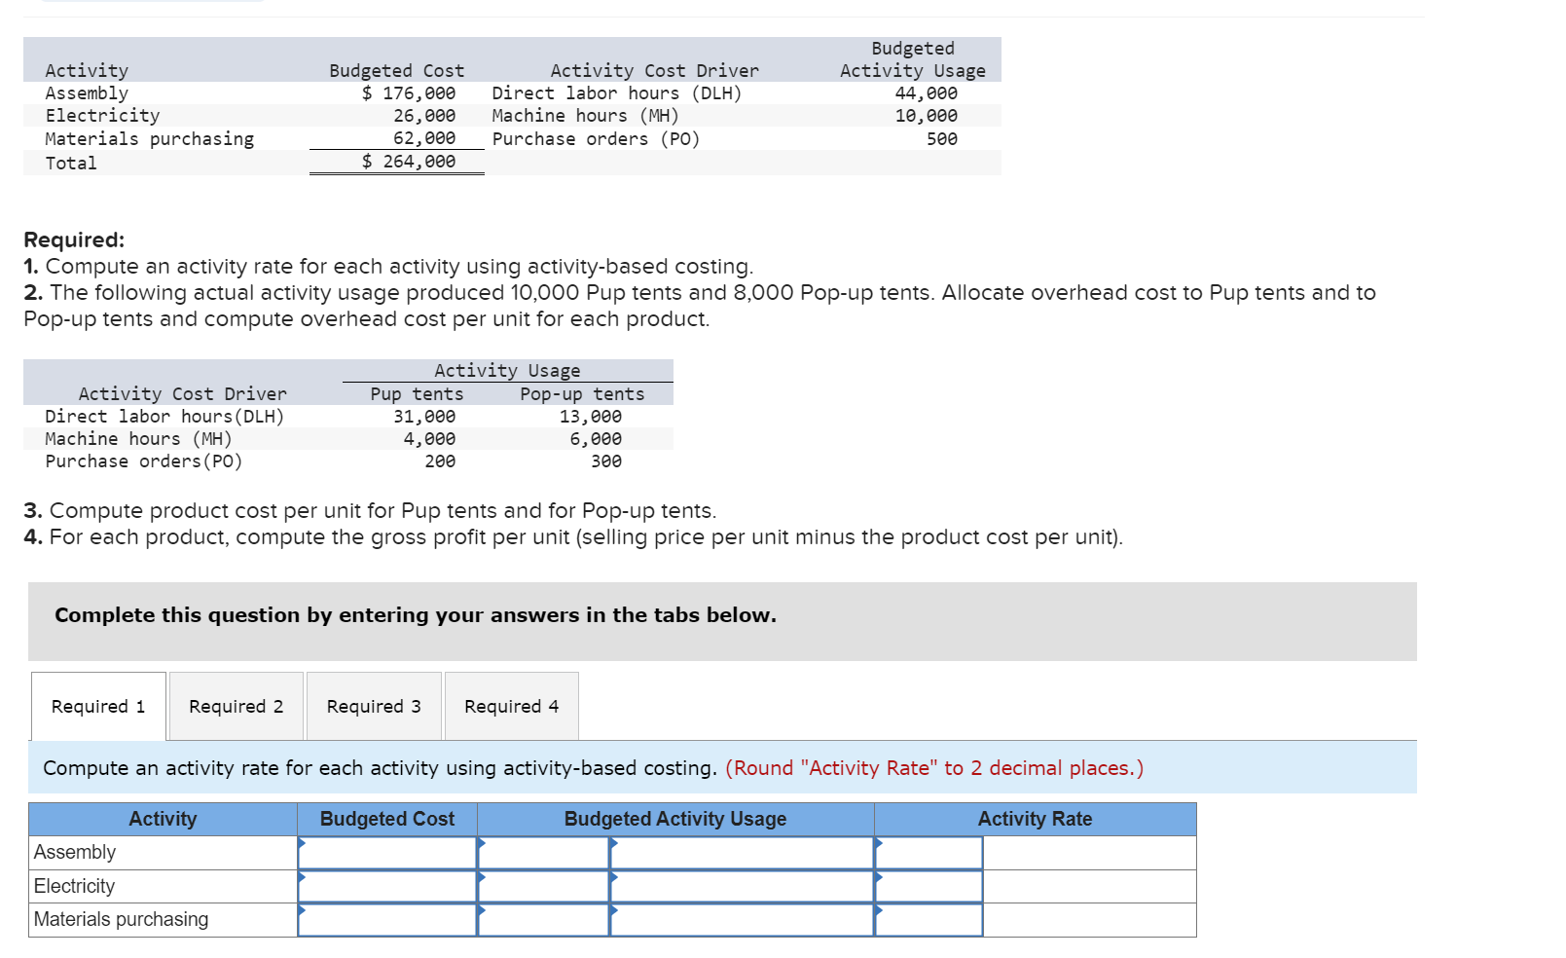This screenshot has height=958, width=1566.
Task: Click the Electricity Budgeted Cost field
Action: (387, 886)
